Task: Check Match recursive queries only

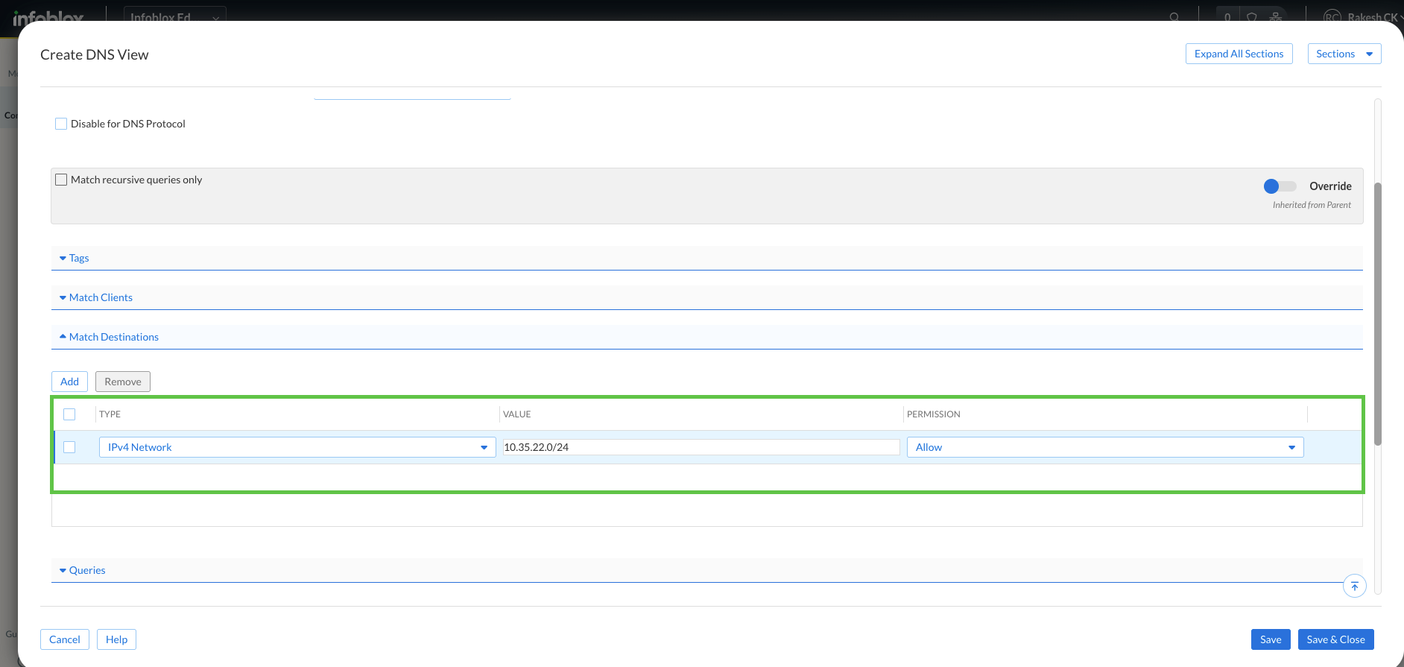Action: click(x=61, y=180)
